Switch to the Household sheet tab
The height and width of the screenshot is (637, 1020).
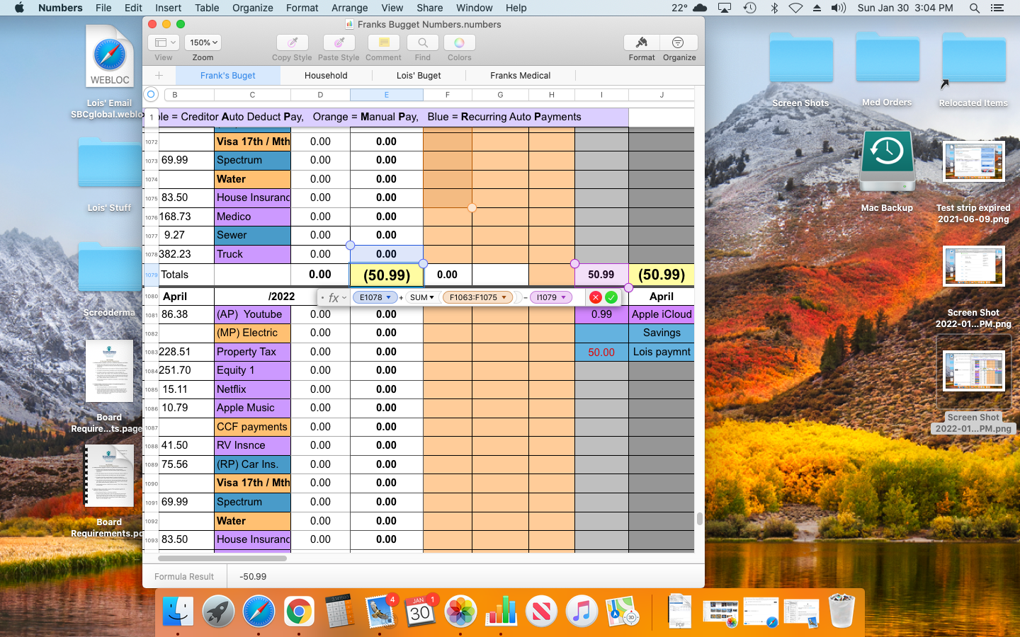coord(326,75)
